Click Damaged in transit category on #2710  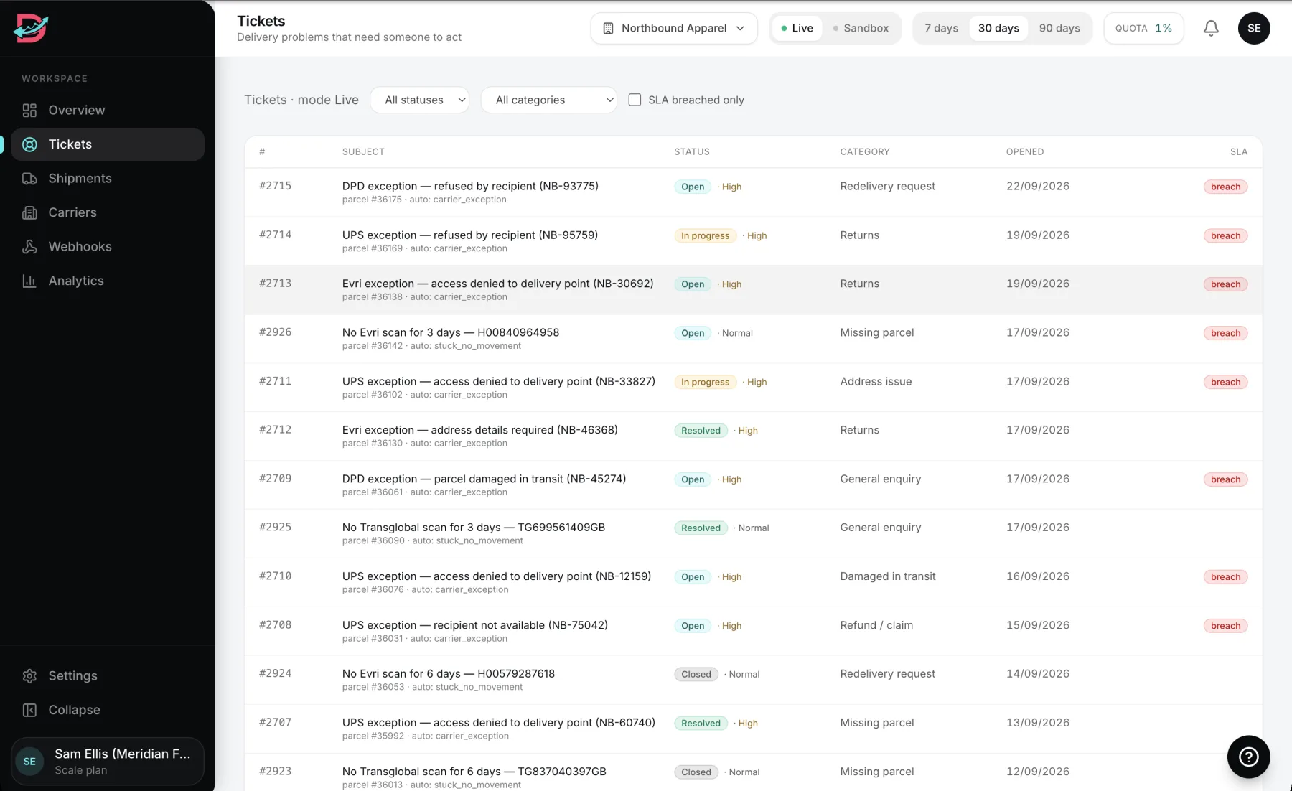888,576
